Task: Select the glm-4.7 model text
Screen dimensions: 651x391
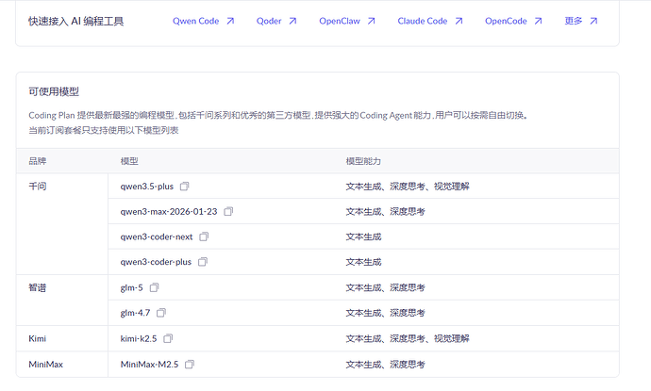Action: coord(135,313)
